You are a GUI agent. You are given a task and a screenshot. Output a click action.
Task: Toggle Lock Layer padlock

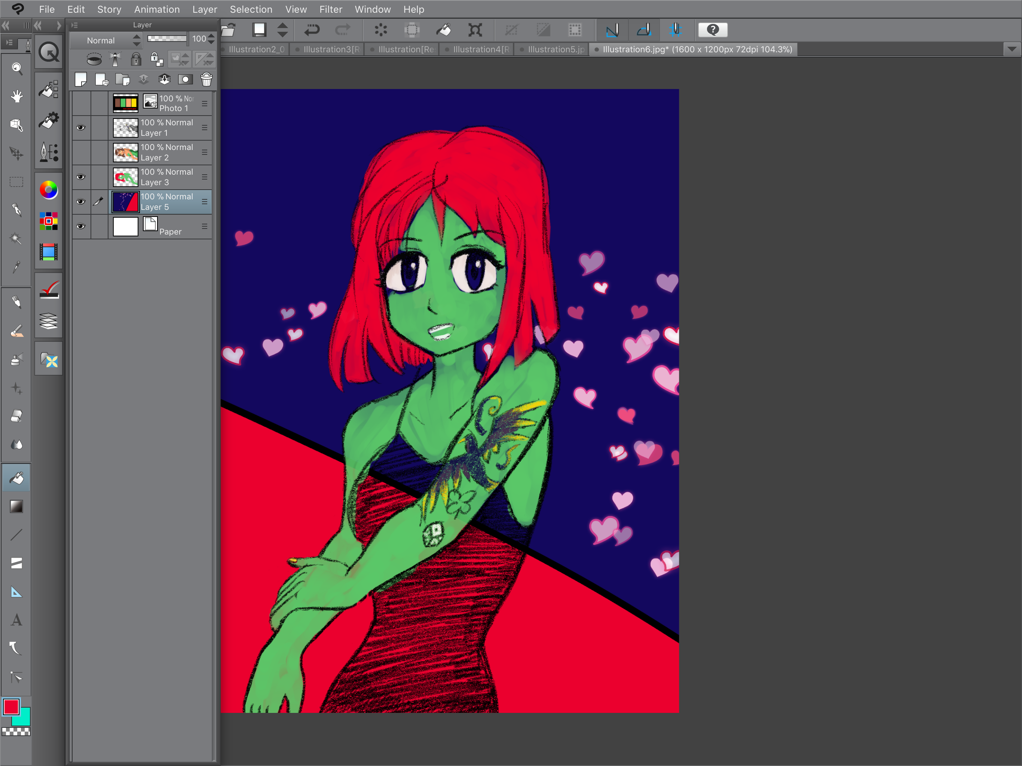[136, 59]
